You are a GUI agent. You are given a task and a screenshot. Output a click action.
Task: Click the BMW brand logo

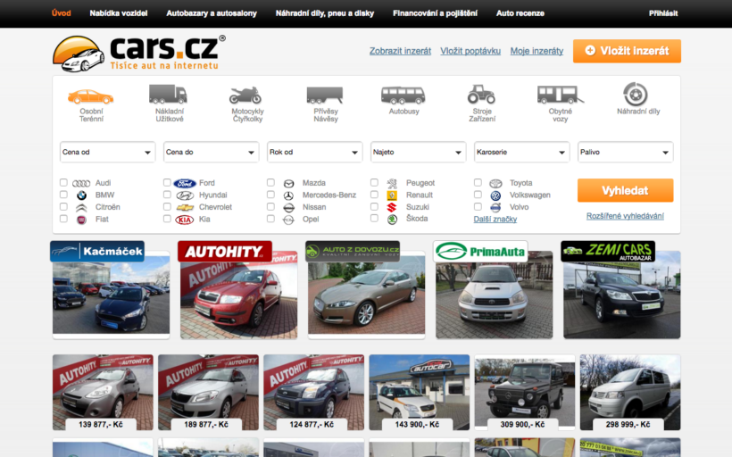tap(82, 195)
